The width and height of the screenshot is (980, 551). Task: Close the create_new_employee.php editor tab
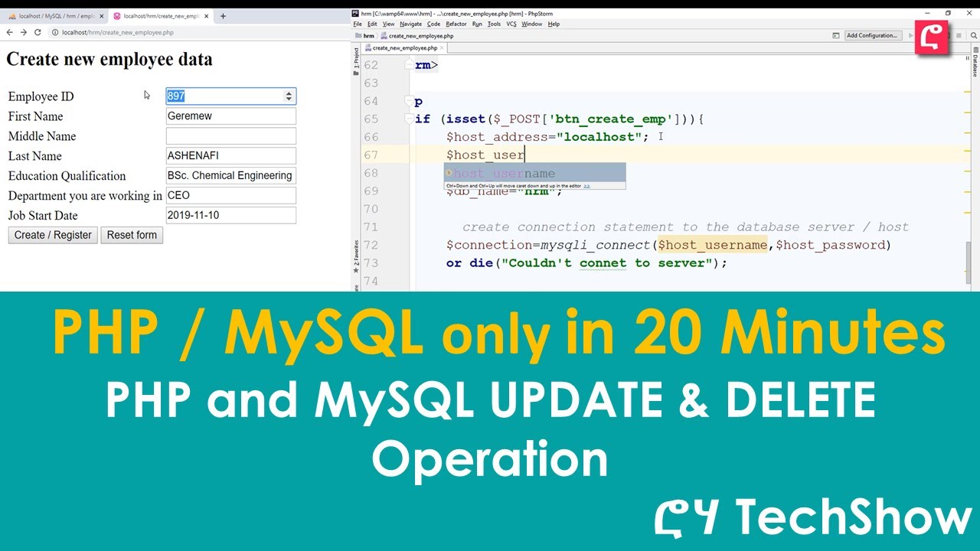coord(443,47)
